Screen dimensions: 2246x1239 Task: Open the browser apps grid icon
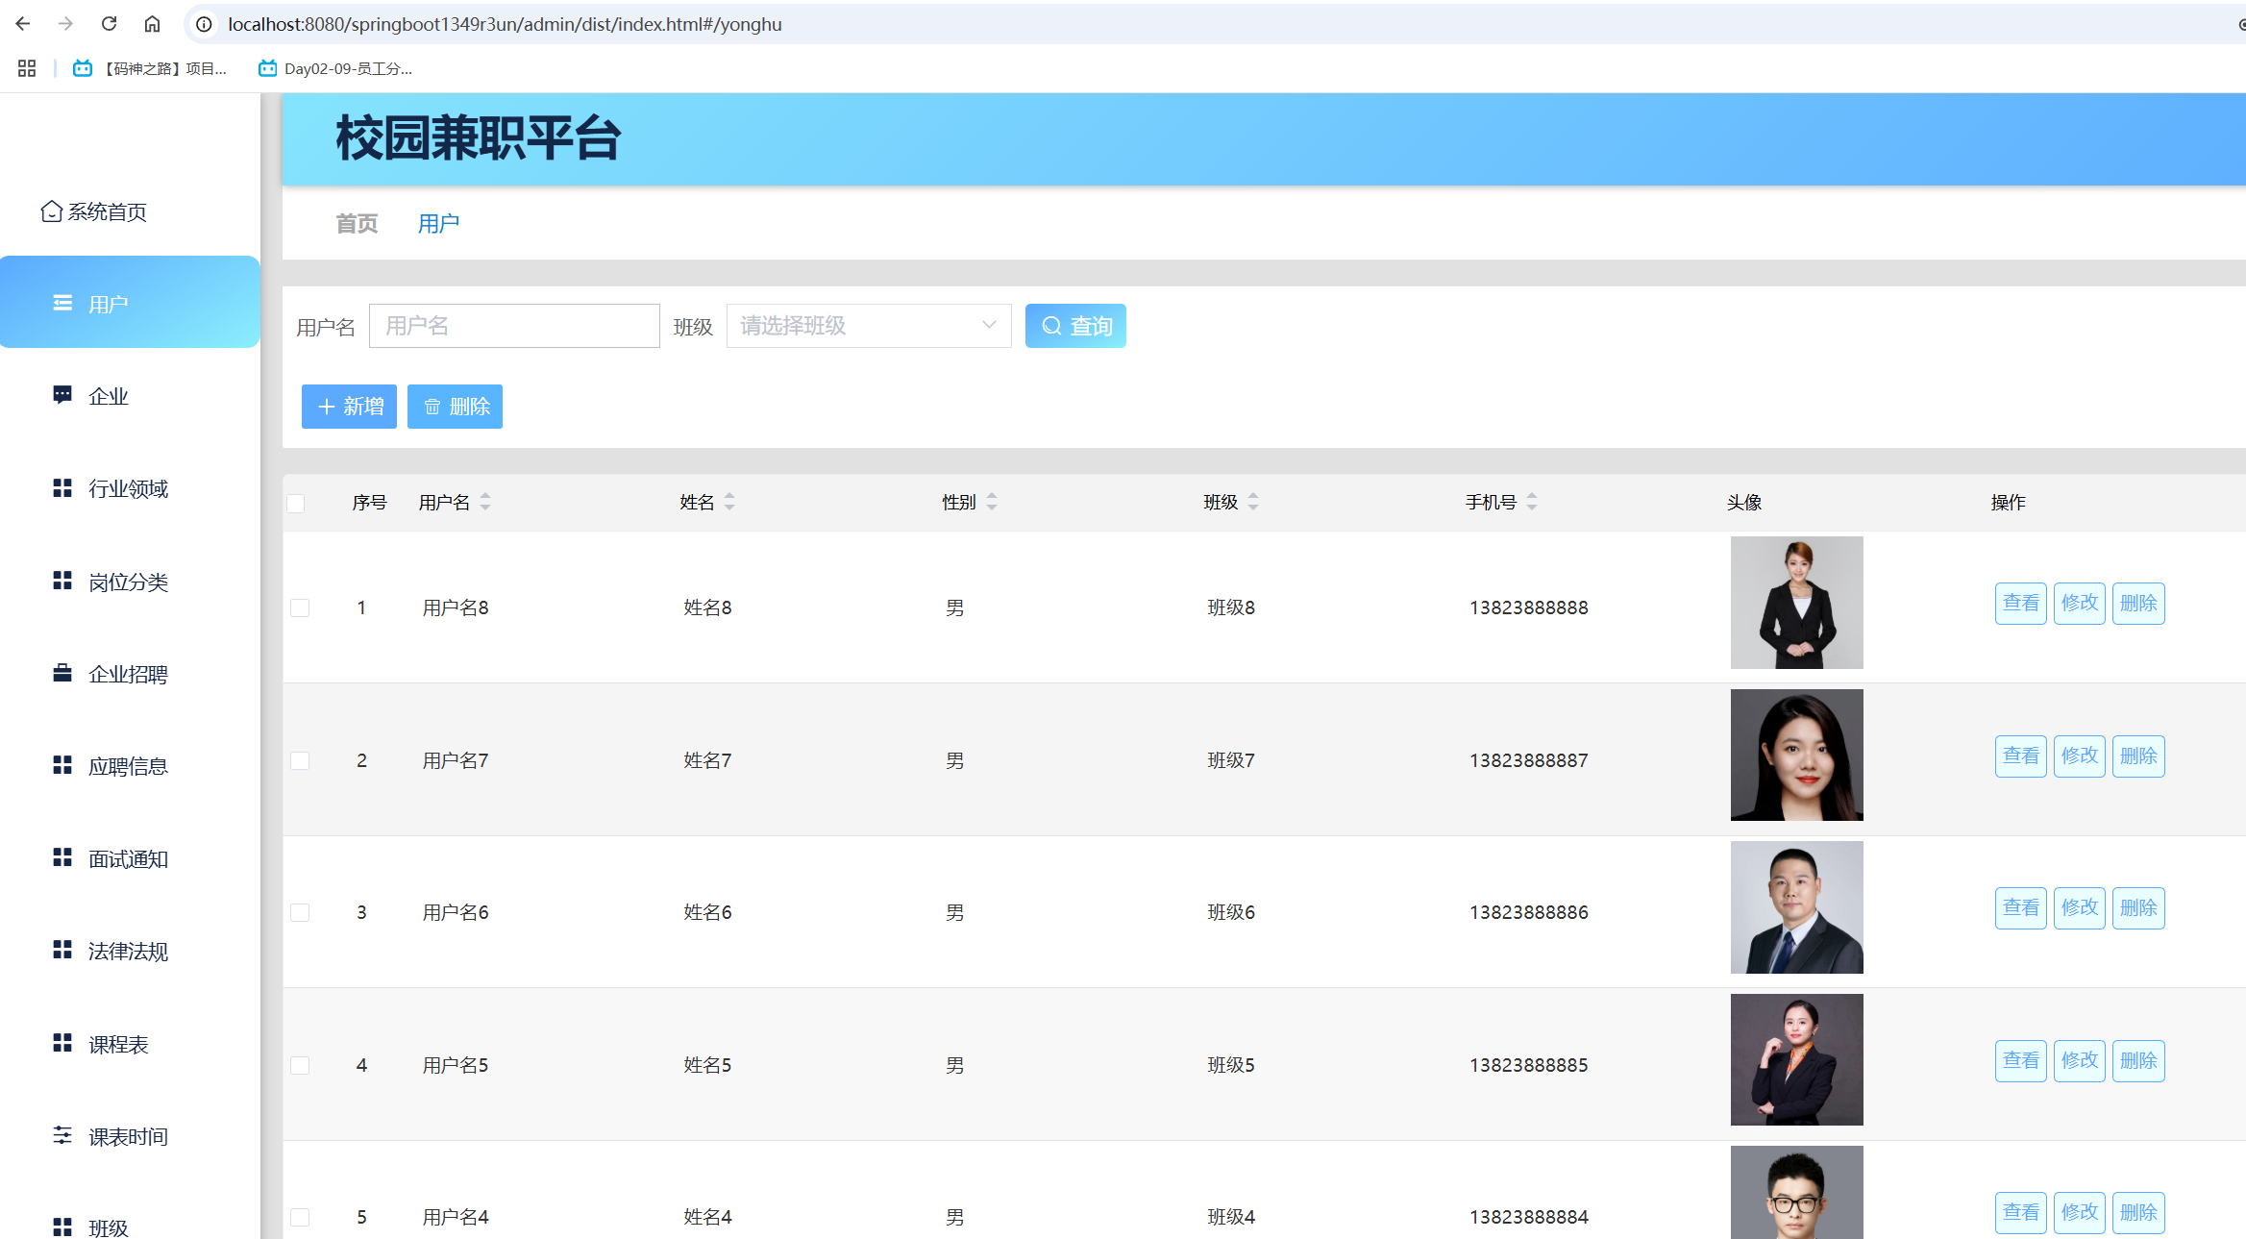[27, 68]
